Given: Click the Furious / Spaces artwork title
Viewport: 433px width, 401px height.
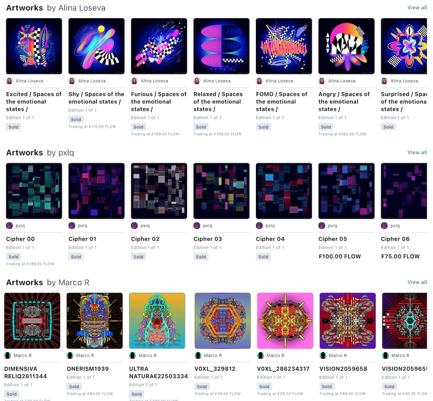Looking at the screenshot, I should [159, 102].
